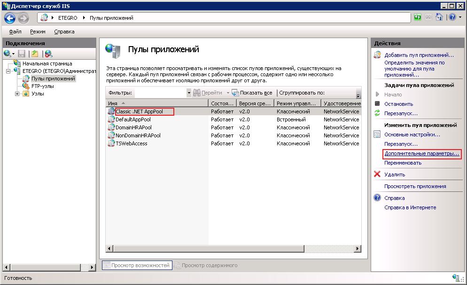Click Удалить action with red X
Screen dimensions: 467x285
pos(395,174)
